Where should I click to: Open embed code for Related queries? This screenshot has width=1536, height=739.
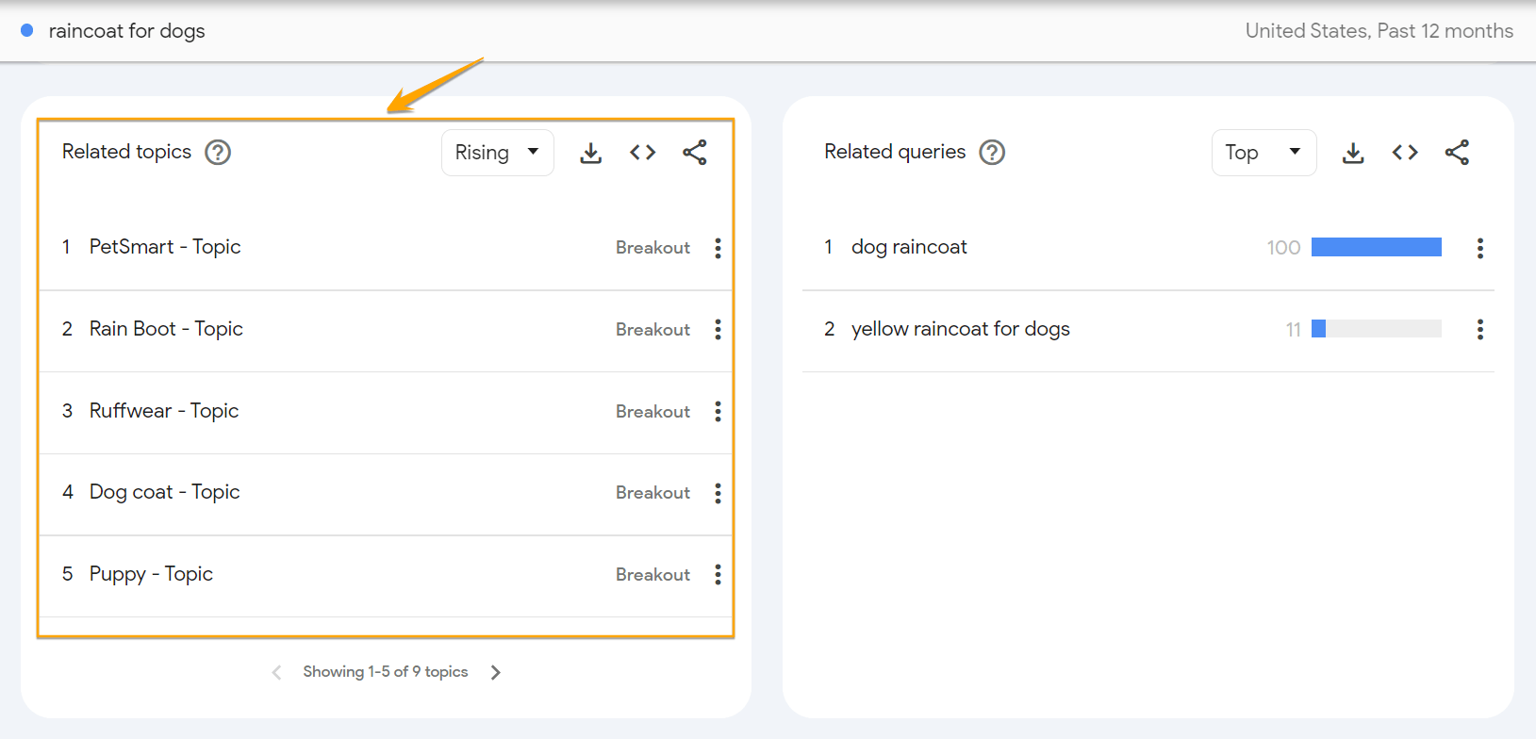(1405, 153)
